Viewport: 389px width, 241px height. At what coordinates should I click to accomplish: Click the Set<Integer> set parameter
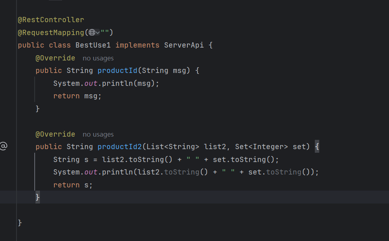[x=270, y=147]
